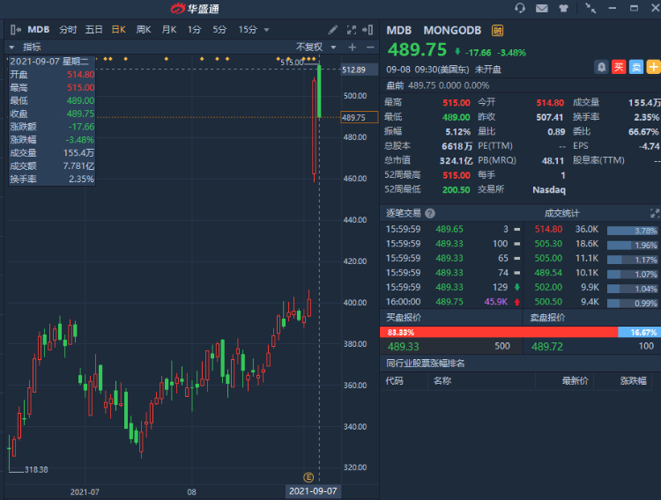661x500 pixels.
Task: Open the skin theme shirt icon
Action: [563, 8]
